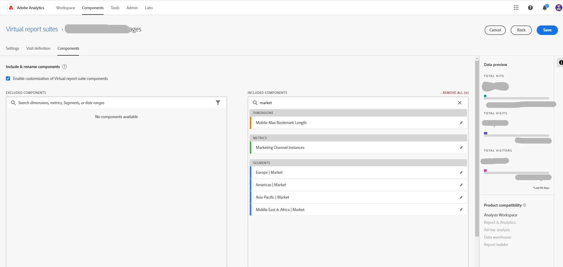Click search icon in included components box
The image size is (563, 267).
pyautogui.click(x=255, y=103)
